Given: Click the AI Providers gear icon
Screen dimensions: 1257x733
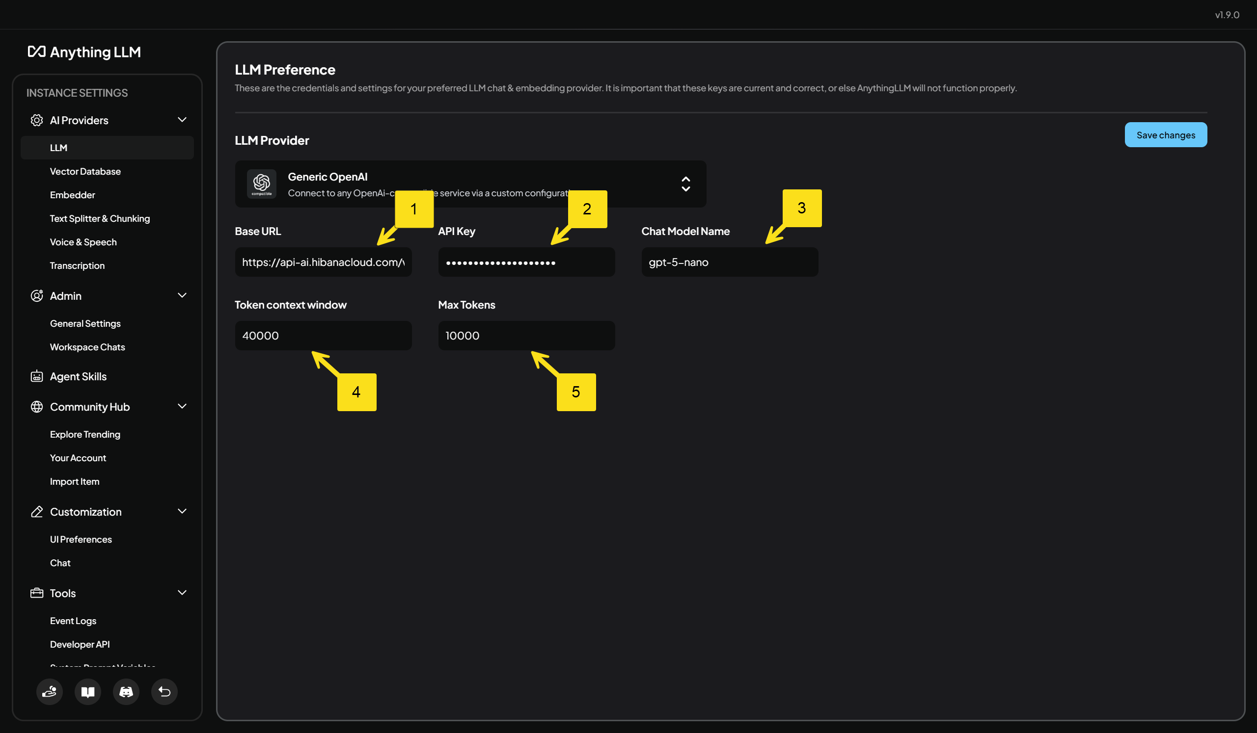Looking at the screenshot, I should pos(37,120).
